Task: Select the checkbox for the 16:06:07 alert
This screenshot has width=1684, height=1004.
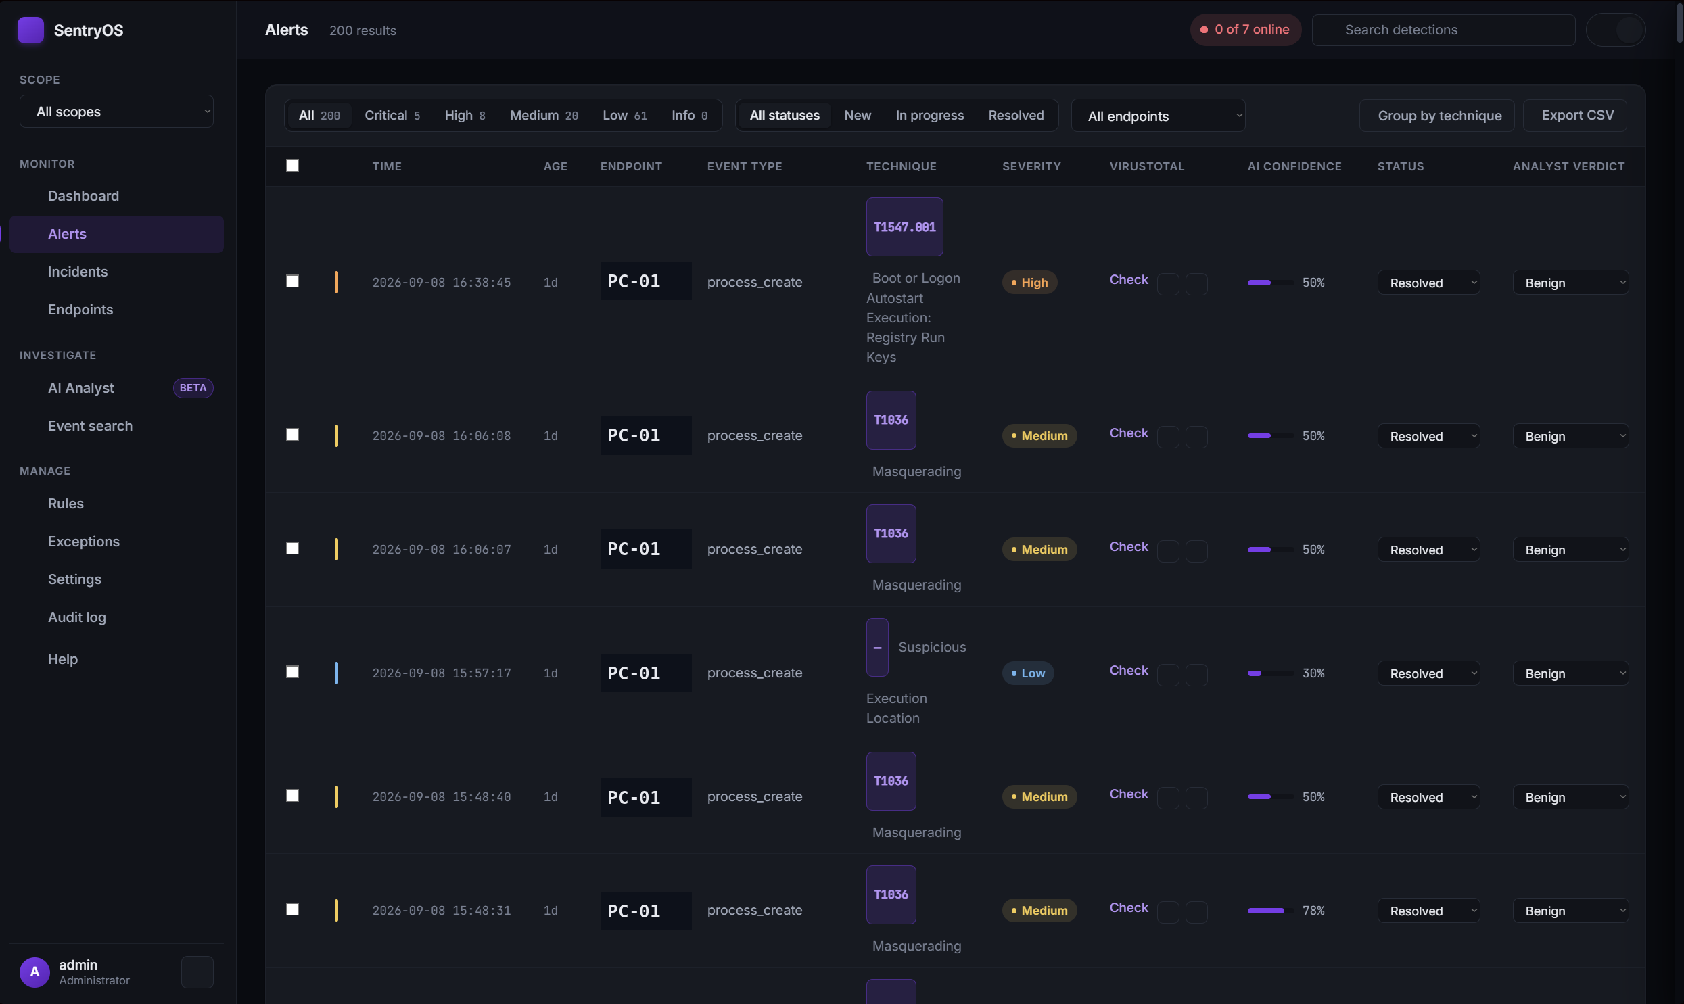Action: [x=292, y=549]
